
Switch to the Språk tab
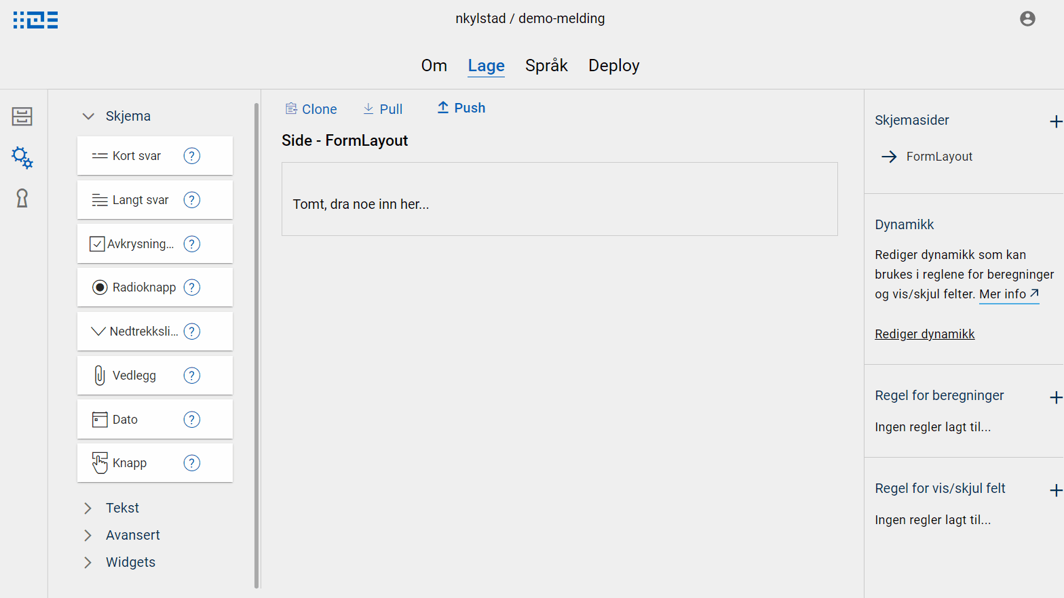[x=546, y=66]
